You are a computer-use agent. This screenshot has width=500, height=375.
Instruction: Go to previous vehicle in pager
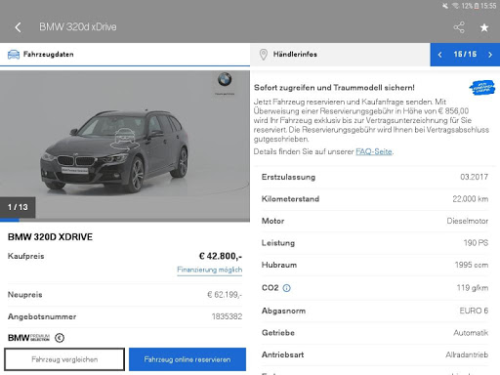click(439, 55)
